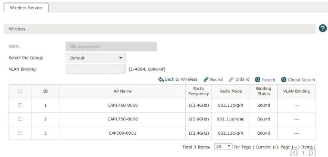This screenshot has height=157, width=328.
Task: Click 1(2.4GHz) in the CAP300-0001 row
Action: pos(198,133)
